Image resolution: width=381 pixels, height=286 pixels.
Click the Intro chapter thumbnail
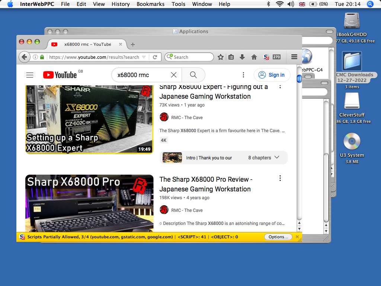(172, 158)
